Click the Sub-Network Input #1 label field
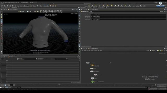167x93 pixels. click(x=128, y=15)
